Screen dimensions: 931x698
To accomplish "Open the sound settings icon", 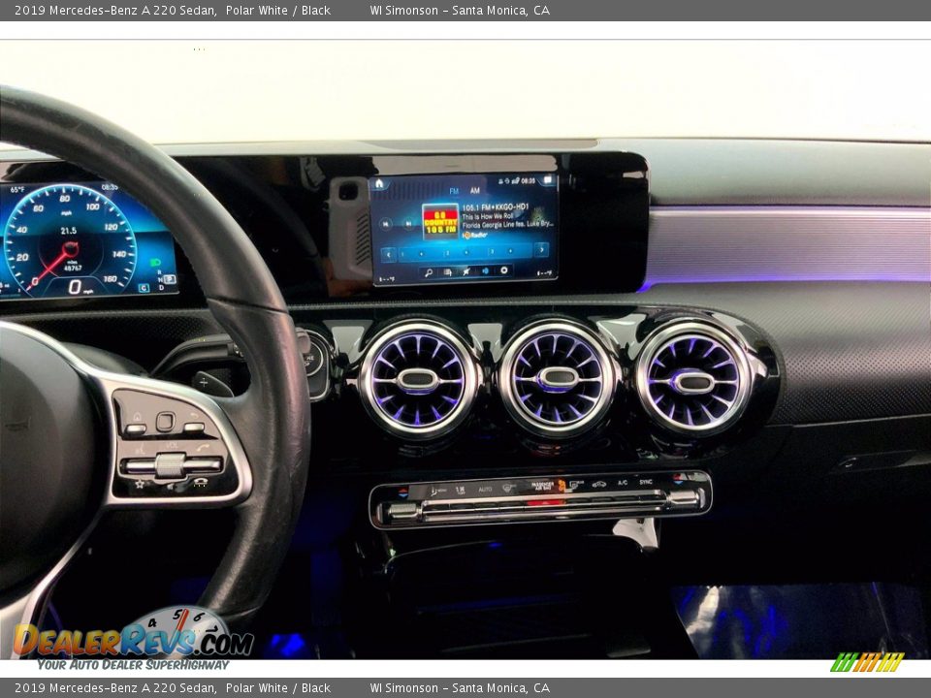I will point(486,271).
